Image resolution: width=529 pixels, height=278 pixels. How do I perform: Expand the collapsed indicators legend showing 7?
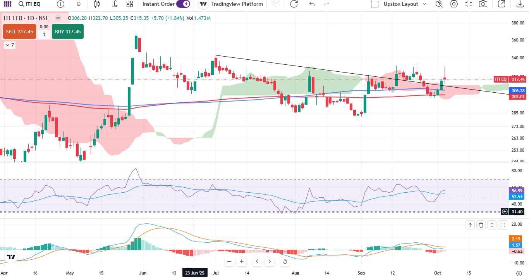(10, 45)
